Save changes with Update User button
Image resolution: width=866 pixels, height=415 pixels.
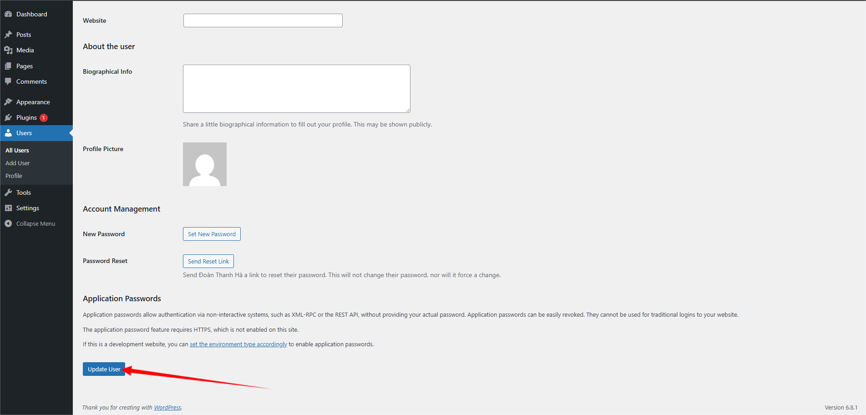click(x=104, y=369)
